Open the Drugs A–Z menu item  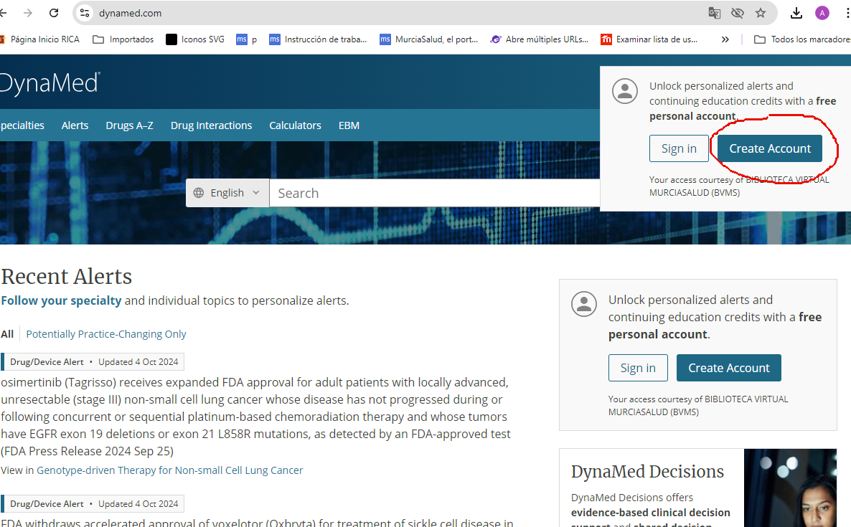tap(129, 125)
